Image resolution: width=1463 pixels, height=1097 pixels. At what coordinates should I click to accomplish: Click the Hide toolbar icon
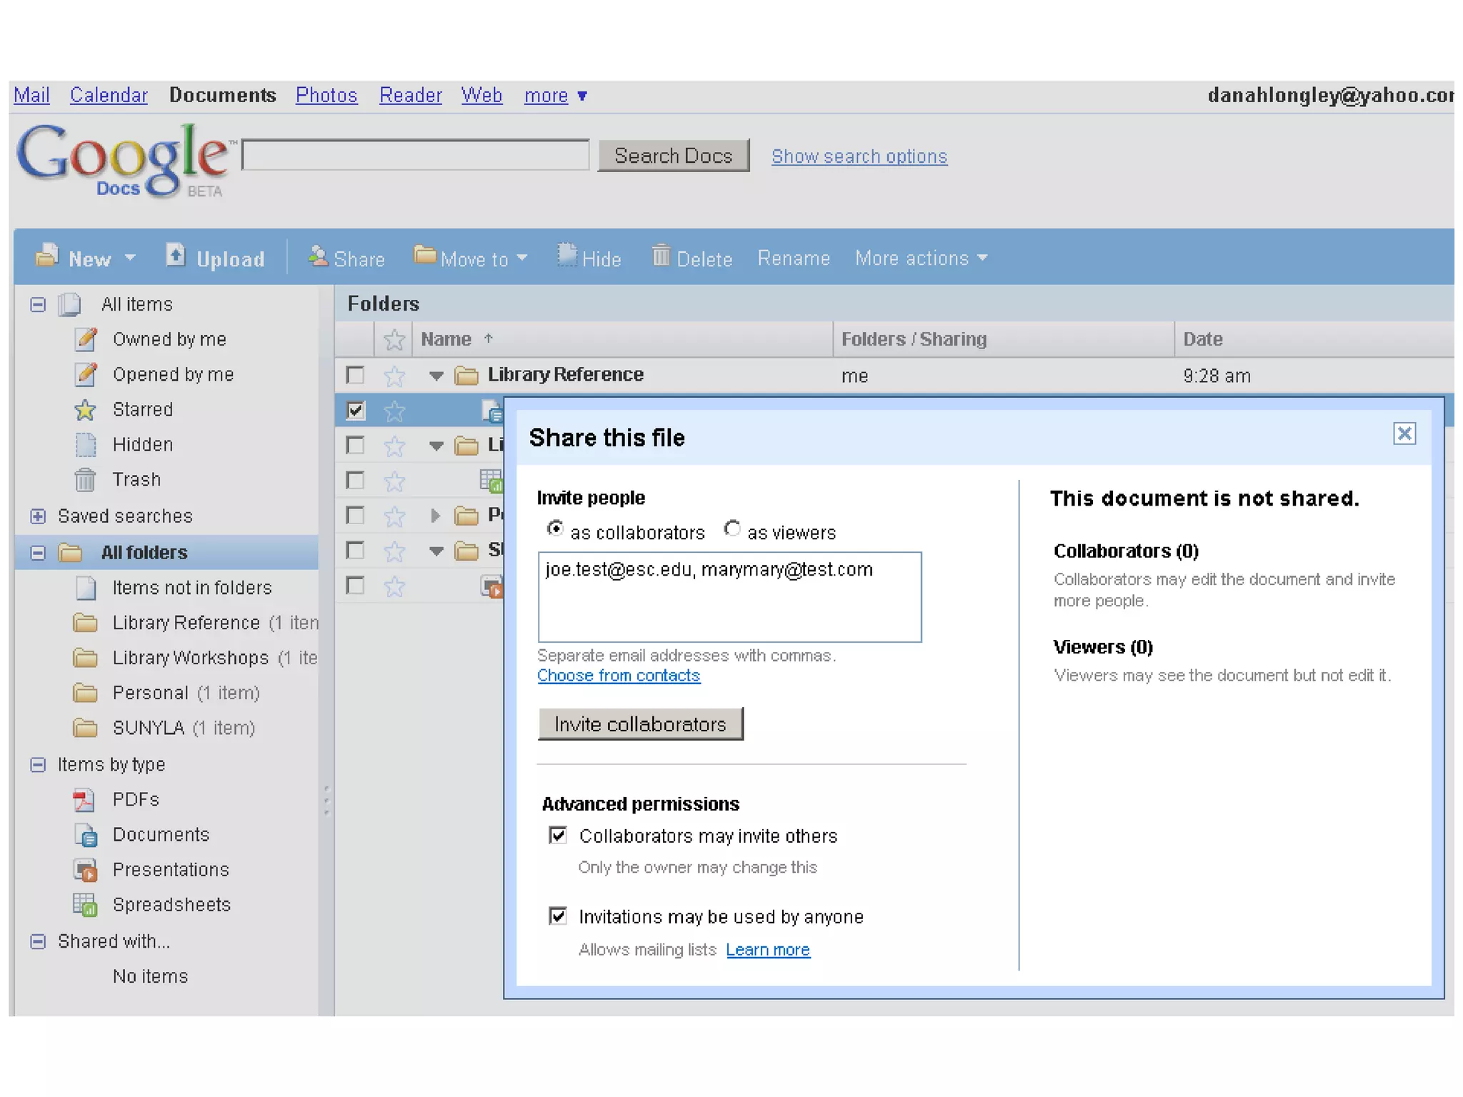[567, 256]
